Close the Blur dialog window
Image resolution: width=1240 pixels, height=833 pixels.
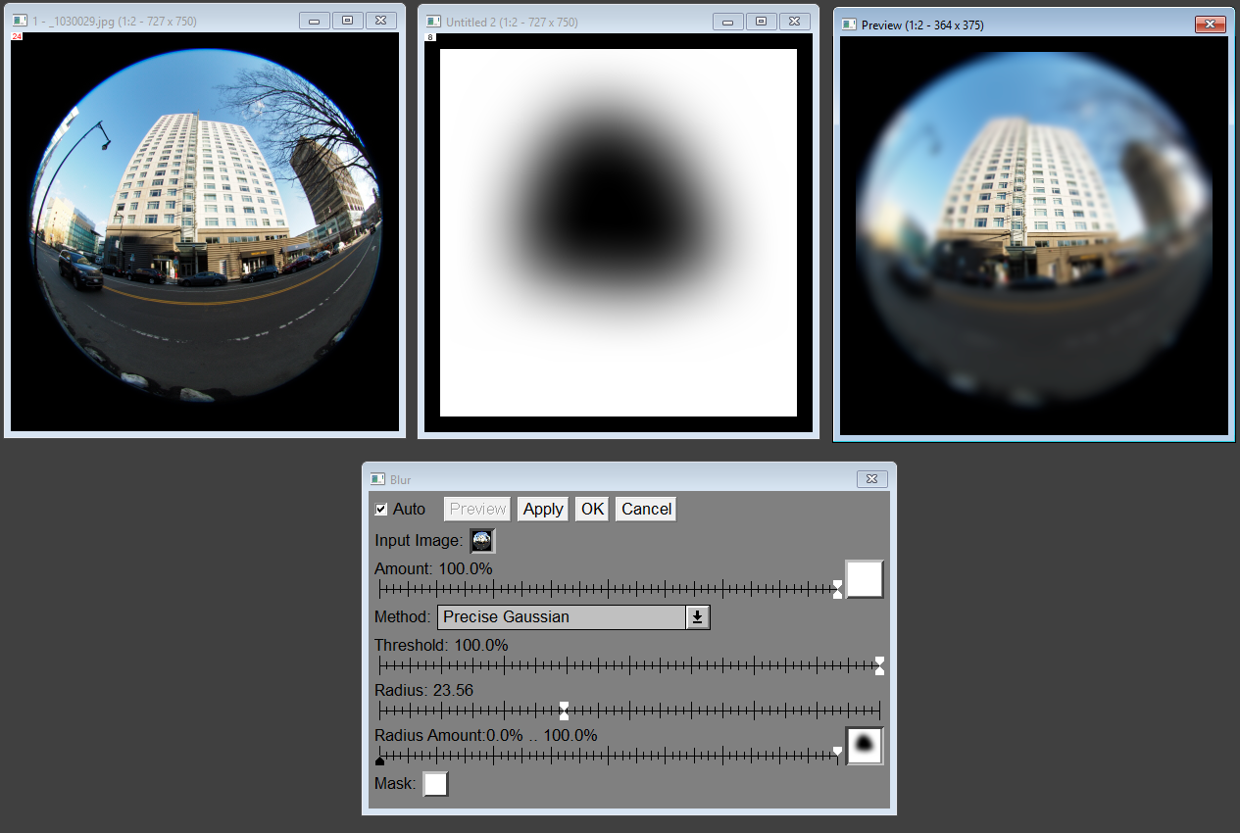872,479
